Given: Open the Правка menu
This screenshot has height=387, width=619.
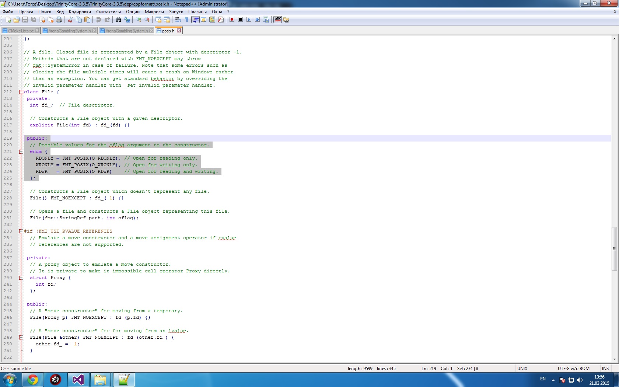Looking at the screenshot, I should click(26, 12).
